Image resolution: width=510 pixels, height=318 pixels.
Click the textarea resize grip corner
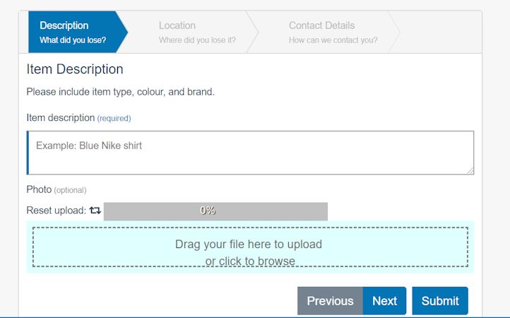pos(470,171)
